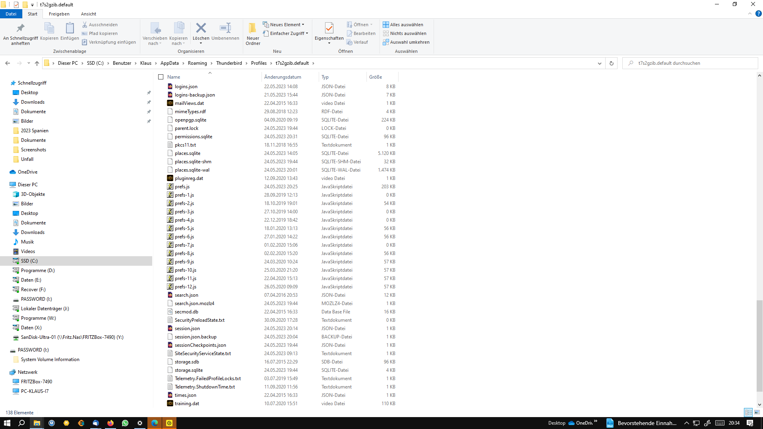The image size is (763, 429).
Task: Switch to large thumbnails view icon
Action: coord(757,412)
